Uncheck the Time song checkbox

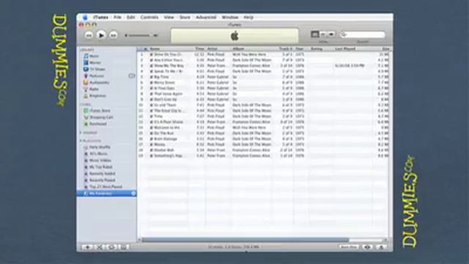152,116
